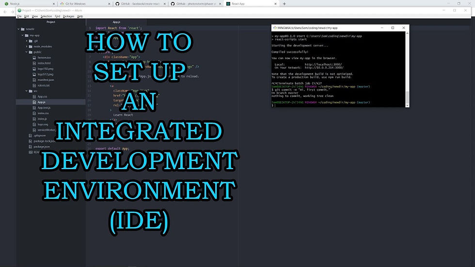The height and width of the screenshot is (267, 475).
Task: Click 'export default App;' in the editor
Action: click(x=112, y=149)
